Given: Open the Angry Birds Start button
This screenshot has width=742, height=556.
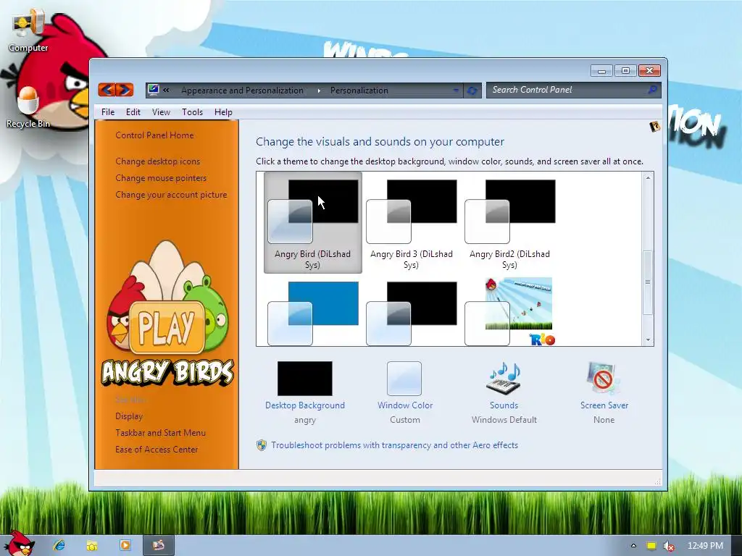Looking at the screenshot, I should click(x=19, y=544).
